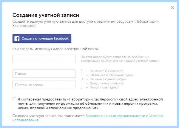Viewport: 179px width, 128px height.
Task: Click the activation email hint text
Action: (x=120, y=59)
